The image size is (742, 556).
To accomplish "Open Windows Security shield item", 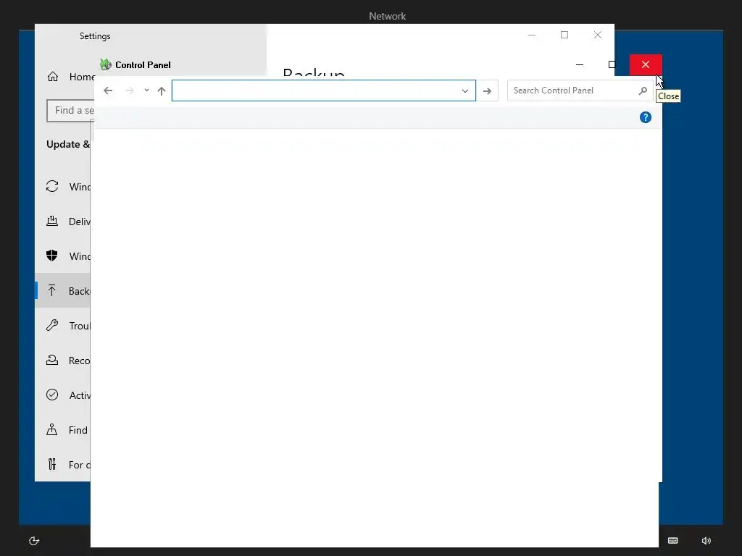I will [x=64, y=256].
